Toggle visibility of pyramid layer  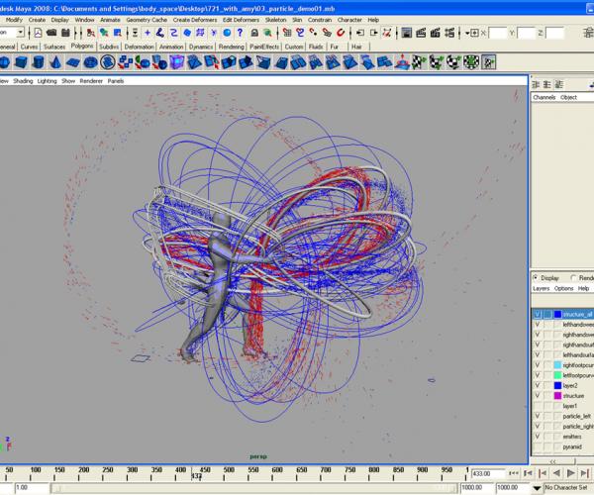coord(538,446)
